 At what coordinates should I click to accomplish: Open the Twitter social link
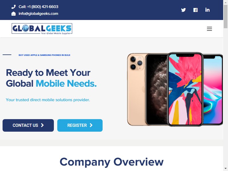coord(183,10)
